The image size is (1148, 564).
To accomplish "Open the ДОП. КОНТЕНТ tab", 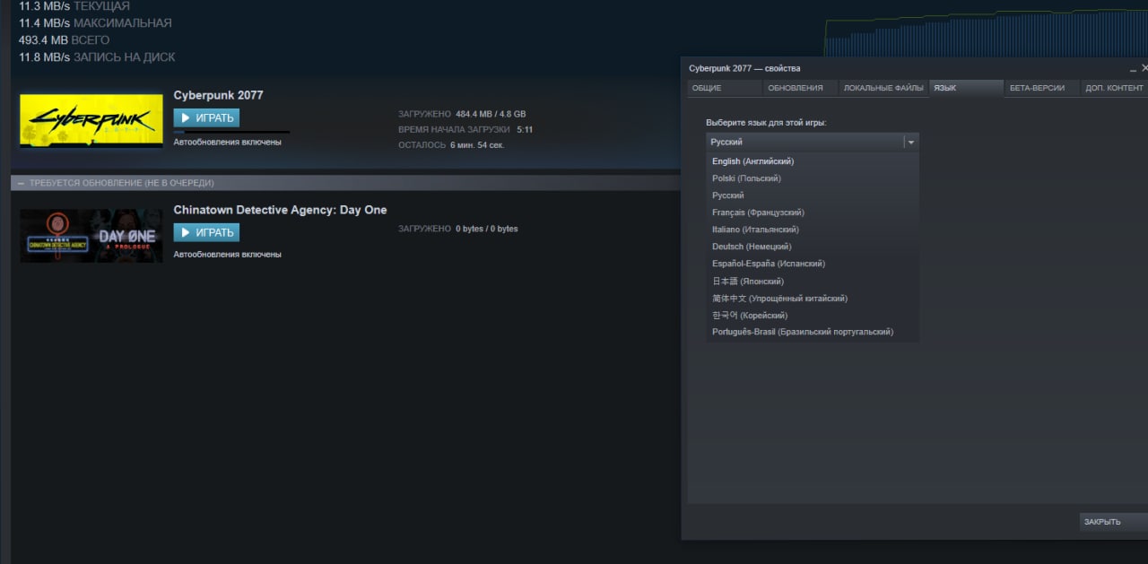I will [x=1114, y=88].
